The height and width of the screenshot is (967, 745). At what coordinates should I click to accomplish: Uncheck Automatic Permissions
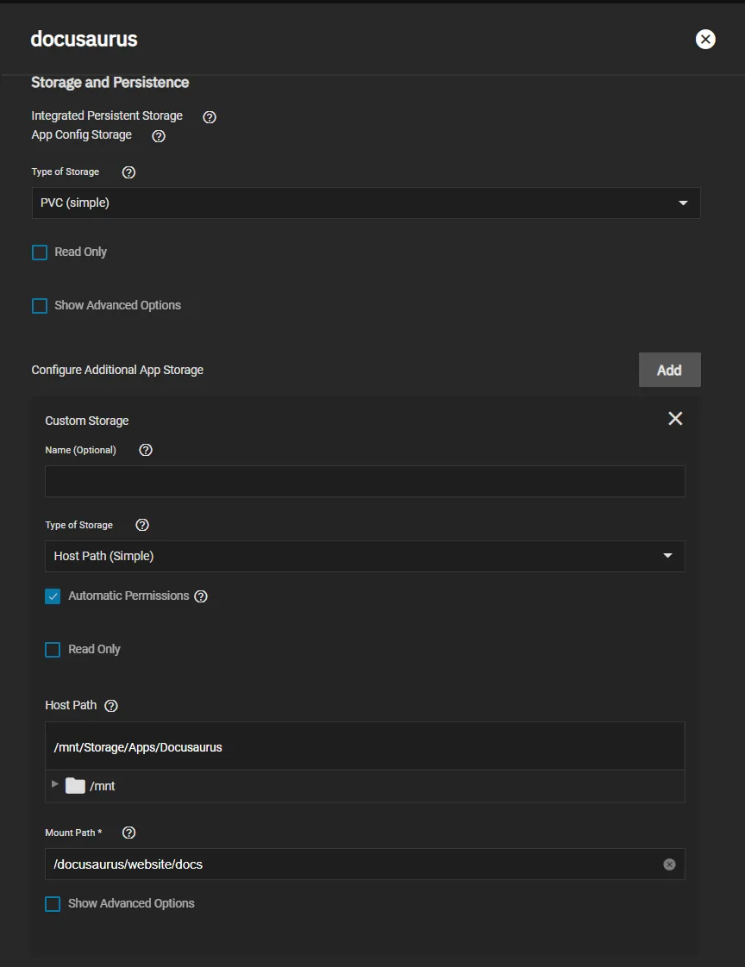(53, 596)
